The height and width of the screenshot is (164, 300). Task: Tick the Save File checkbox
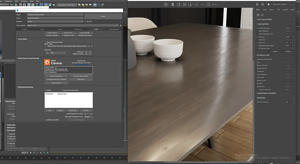click(x=85, y=21)
